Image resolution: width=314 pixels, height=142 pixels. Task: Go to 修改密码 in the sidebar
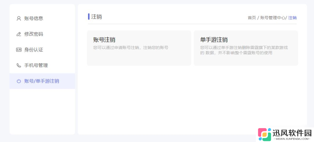[42, 34]
